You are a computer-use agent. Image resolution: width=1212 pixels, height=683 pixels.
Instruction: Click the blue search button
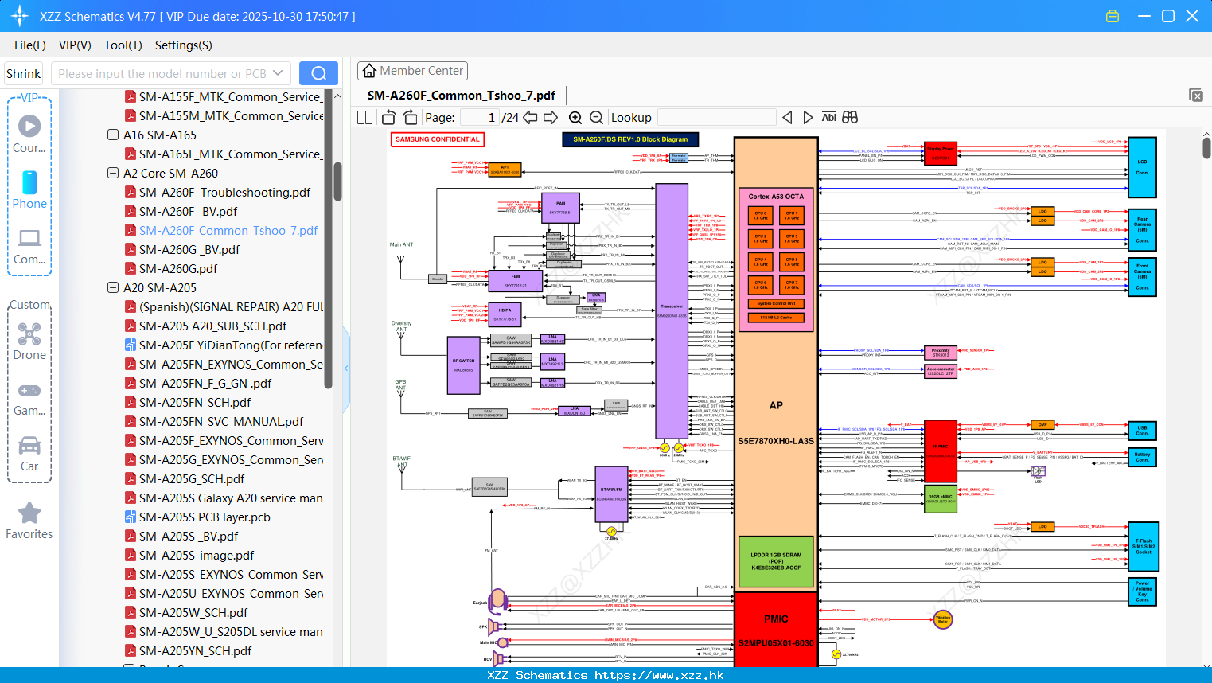tap(318, 73)
